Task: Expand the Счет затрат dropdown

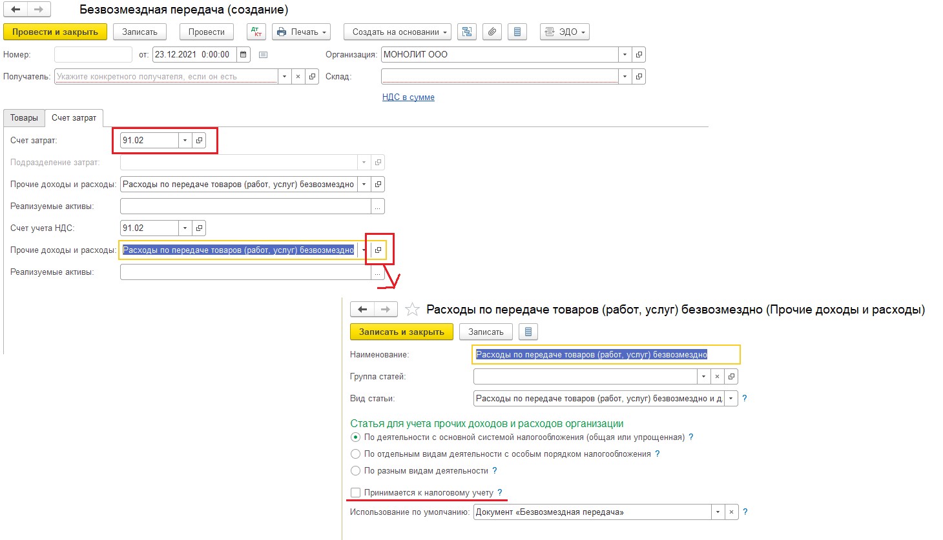Action: pos(185,140)
